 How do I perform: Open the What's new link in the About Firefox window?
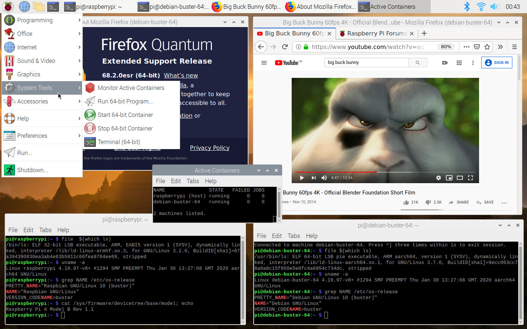tap(181, 75)
